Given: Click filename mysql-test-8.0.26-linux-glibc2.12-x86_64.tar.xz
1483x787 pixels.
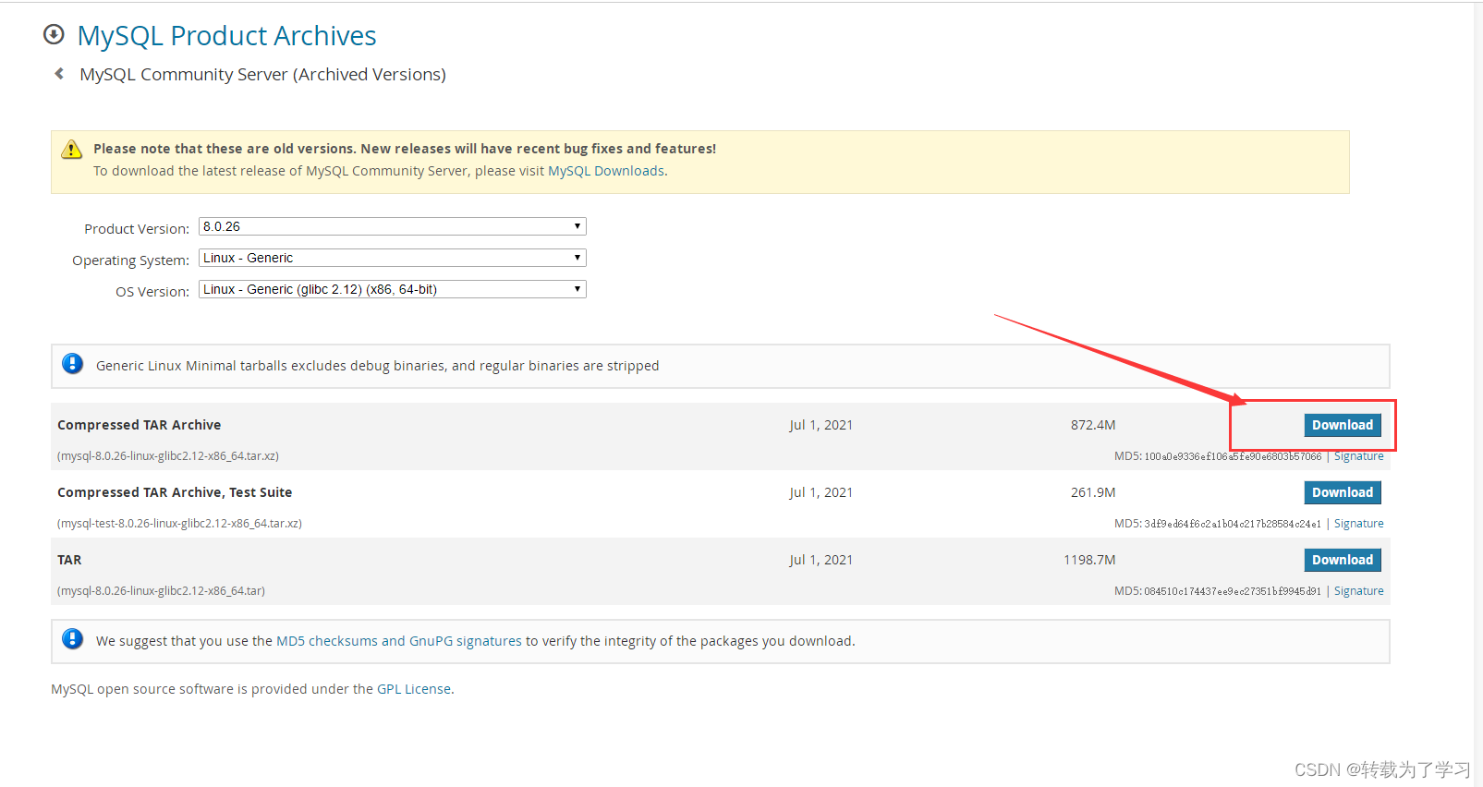Looking at the screenshot, I should coord(179,524).
